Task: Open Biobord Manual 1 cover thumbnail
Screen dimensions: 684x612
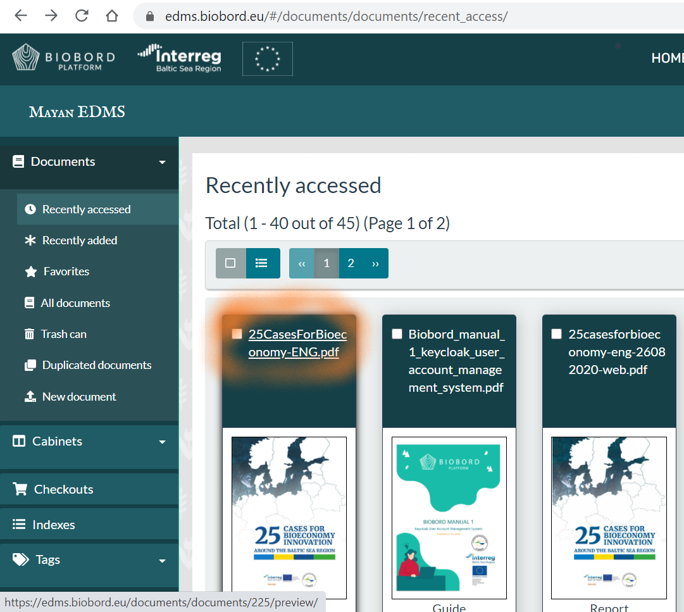Action: (x=449, y=518)
